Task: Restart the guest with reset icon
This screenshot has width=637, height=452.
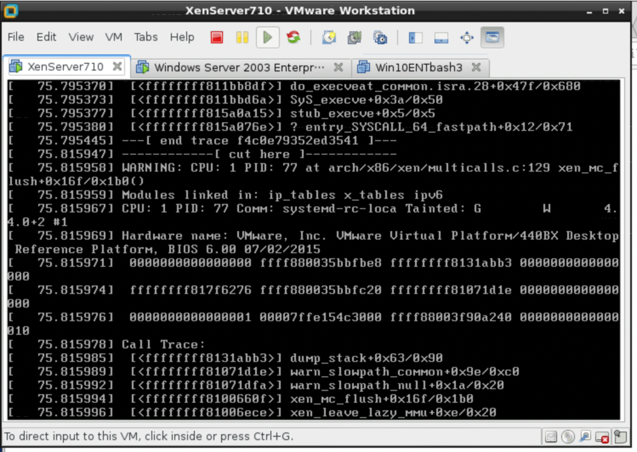Action: pos(294,37)
